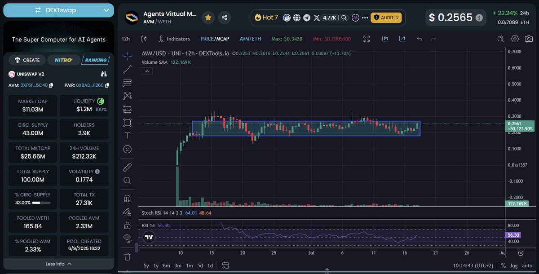Open the X (Twitter) profile icon
Viewport: 539px width, 274px height.
pos(317,18)
